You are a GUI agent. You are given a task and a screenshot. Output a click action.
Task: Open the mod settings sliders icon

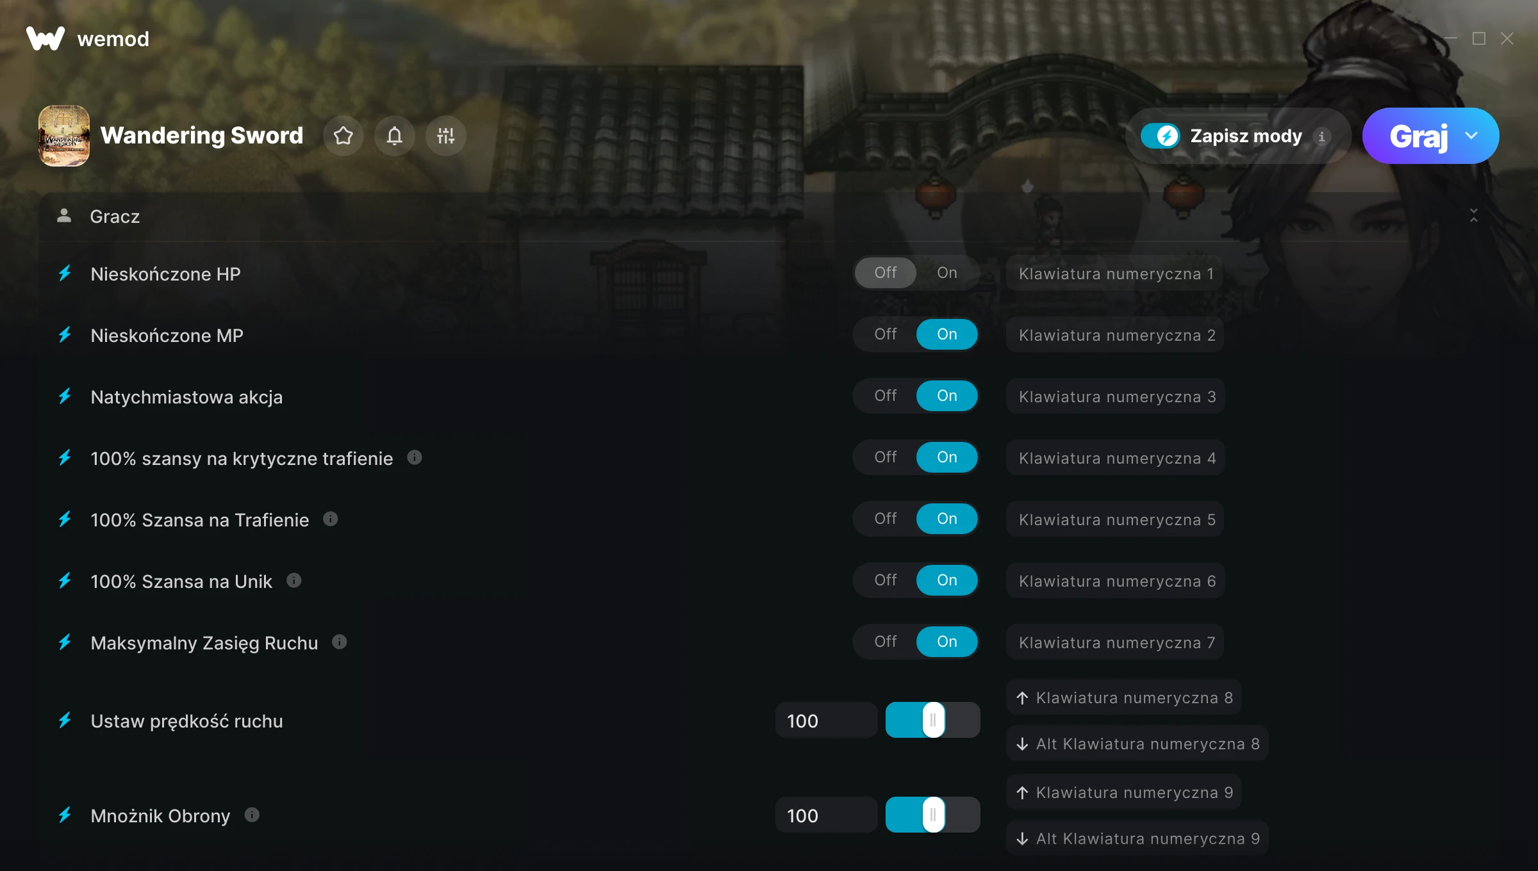pos(446,136)
